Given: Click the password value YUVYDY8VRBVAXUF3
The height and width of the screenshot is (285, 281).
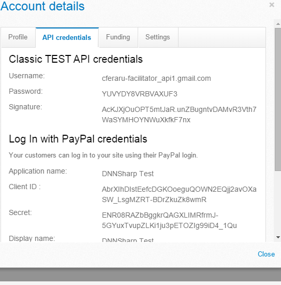Looking at the screenshot, I should tap(139, 94).
